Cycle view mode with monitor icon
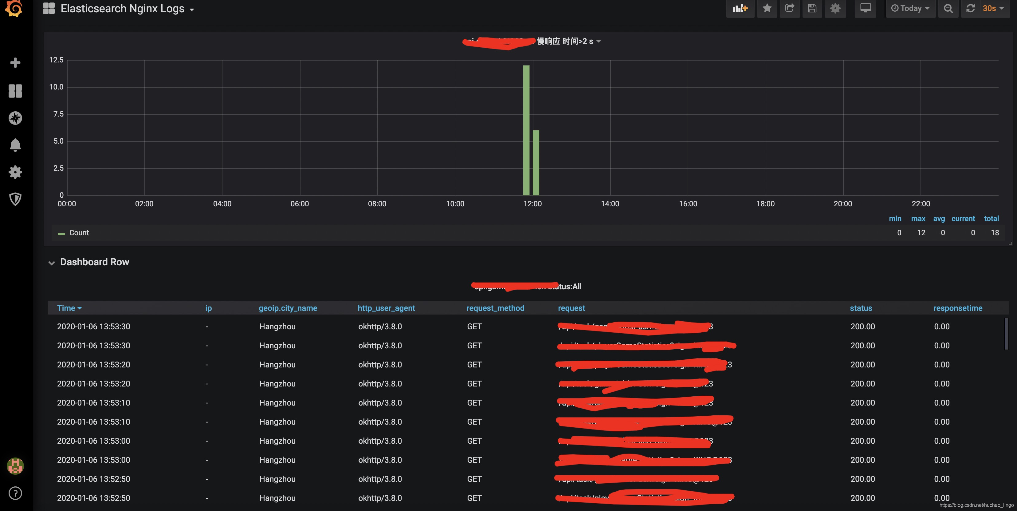 tap(866, 8)
